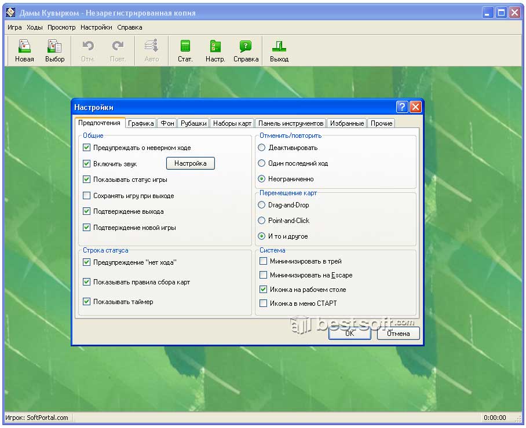Cancel the dialog with Отмена button

398,333
